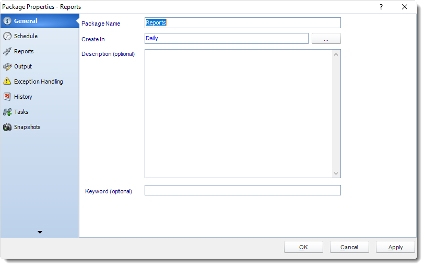Browse folders with the ellipsis button
This screenshot has height=267, width=425.
326,39
